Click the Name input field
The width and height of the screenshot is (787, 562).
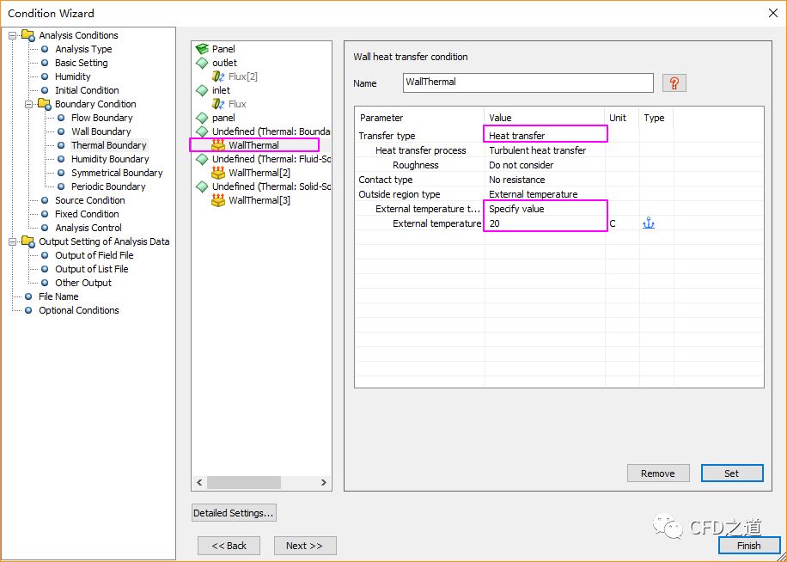coord(528,82)
